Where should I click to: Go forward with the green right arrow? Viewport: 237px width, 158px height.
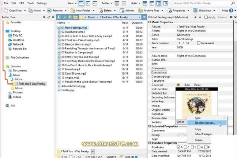[x=65, y=17]
